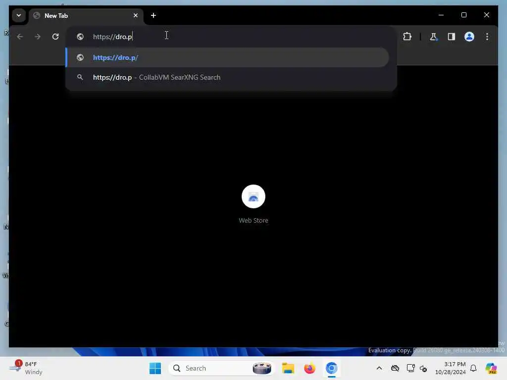The image size is (507, 380).
Task: Choose the CollabVM SearXNG Search suggestion
Action: click(227, 77)
